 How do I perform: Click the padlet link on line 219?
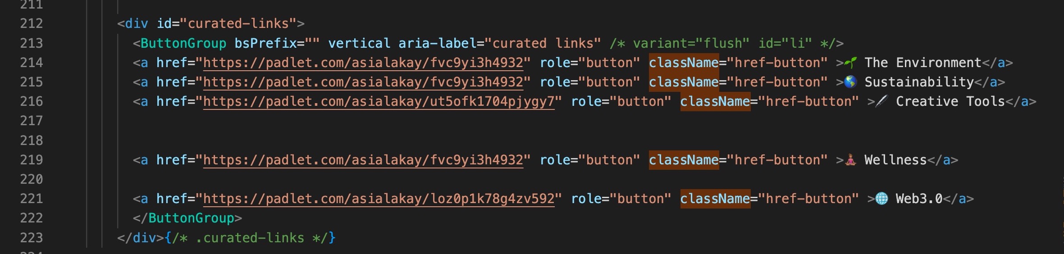pos(363,160)
